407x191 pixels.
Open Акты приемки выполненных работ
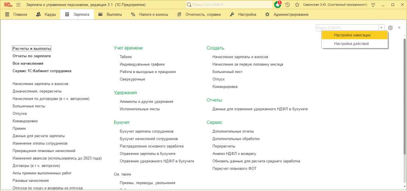[x=42, y=173]
